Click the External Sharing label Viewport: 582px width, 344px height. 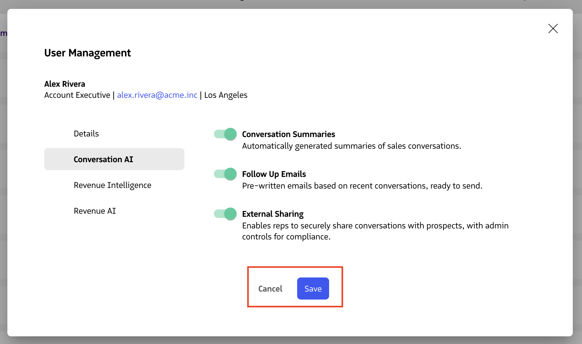(x=273, y=214)
